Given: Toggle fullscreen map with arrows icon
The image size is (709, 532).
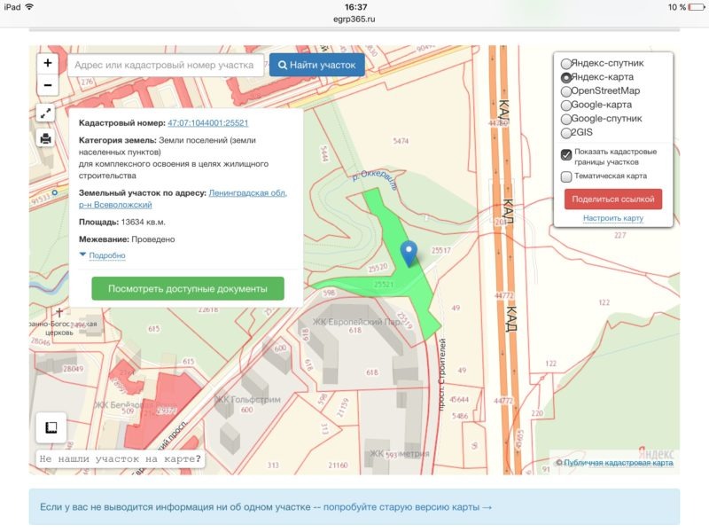Looking at the screenshot, I should point(46,113).
